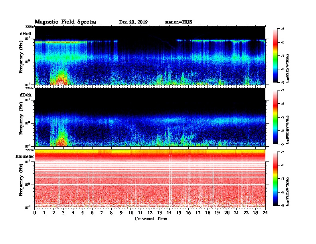Select hour tick "0" on time axis

35,213
